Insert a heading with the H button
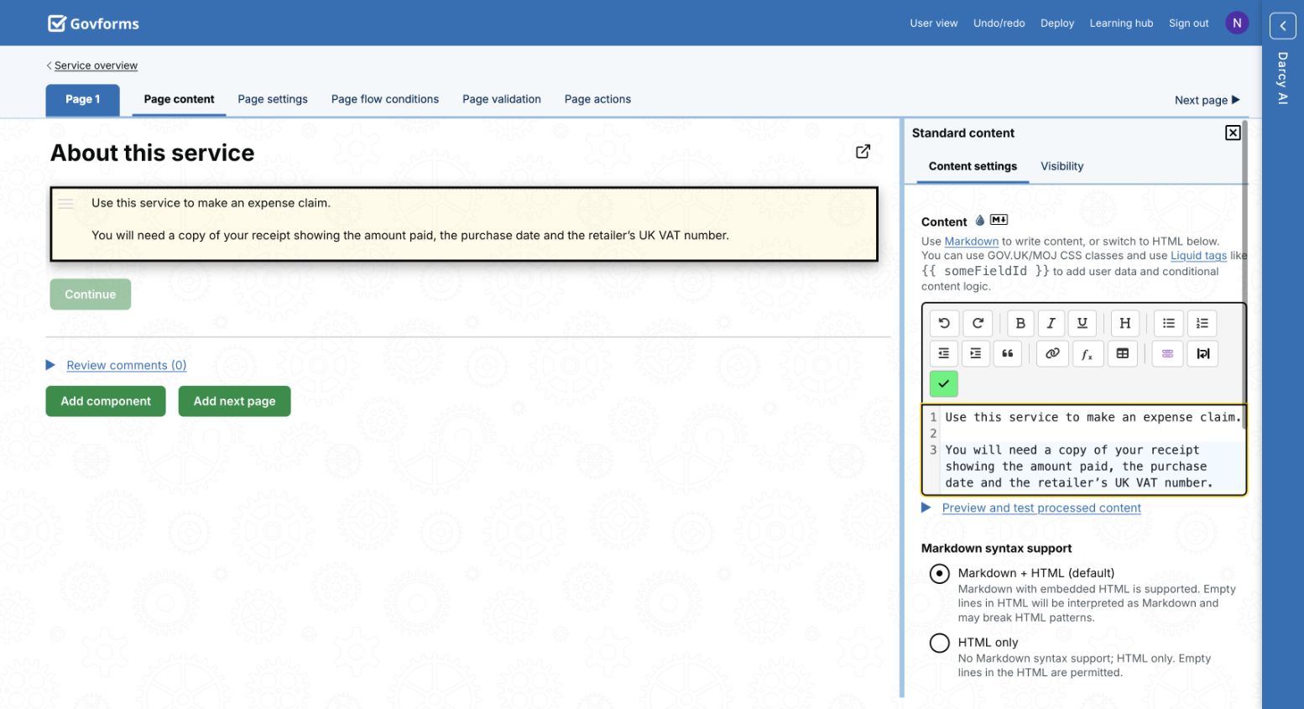 pyautogui.click(x=1125, y=323)
